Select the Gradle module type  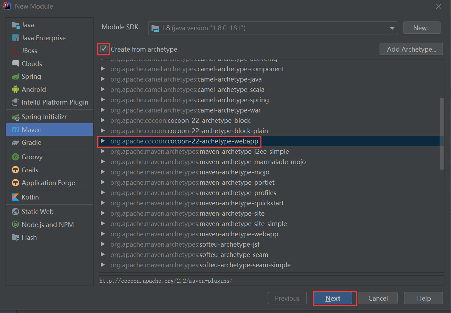pyautogui.click(x=50, y=142)
